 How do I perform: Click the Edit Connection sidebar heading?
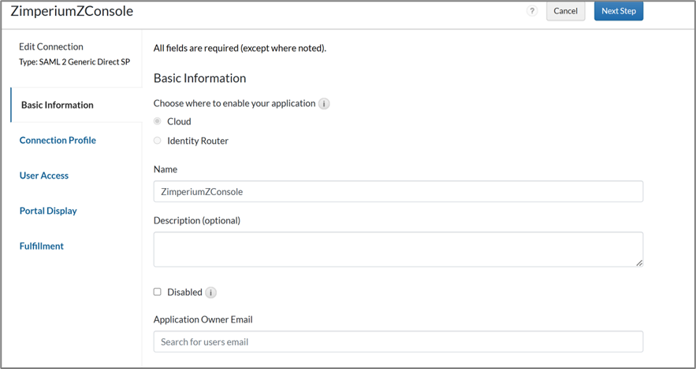(x=51, y=46)
